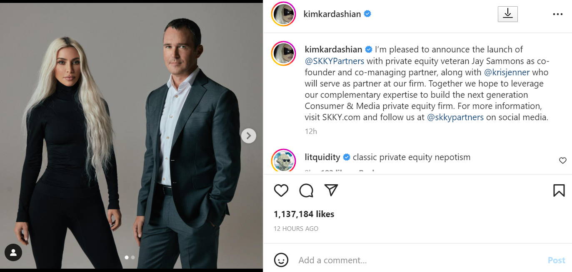Click the Add a comment field
This screenshot has height=272, width=572.
(417, 260)
